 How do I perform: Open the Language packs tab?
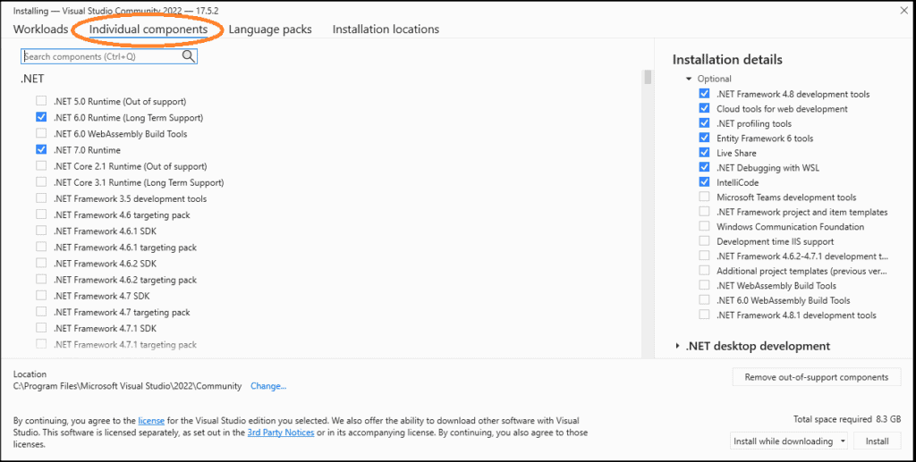[270, 29]
